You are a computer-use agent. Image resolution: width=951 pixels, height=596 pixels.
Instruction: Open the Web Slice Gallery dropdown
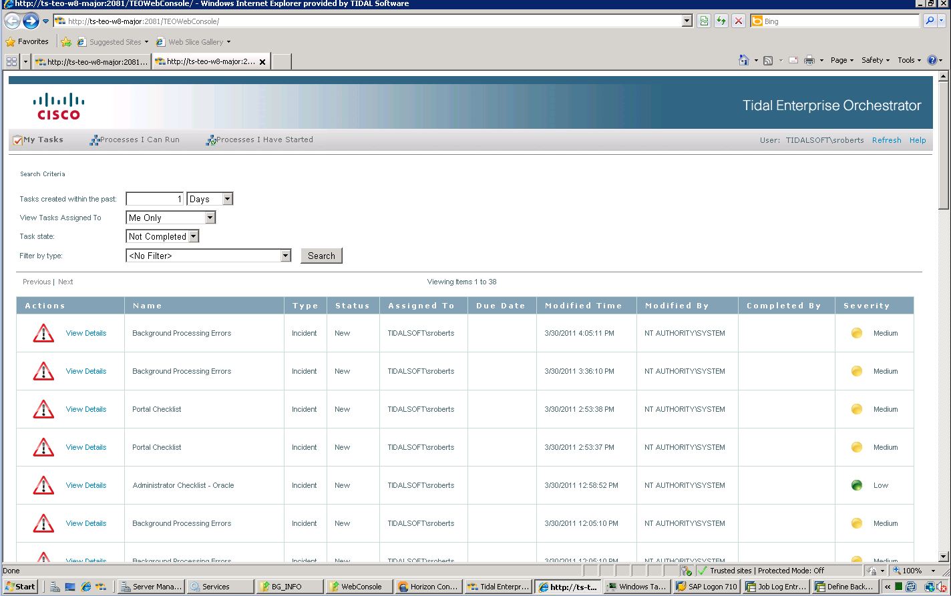click(228, 42)
